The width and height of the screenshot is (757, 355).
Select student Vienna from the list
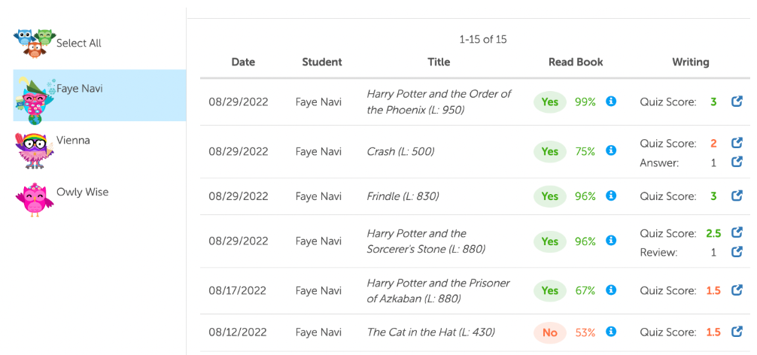pos(73,141)
